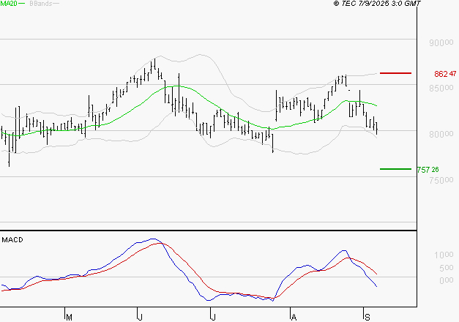The image size is (459, 322).
Task: Click the red 862.47 resistance value
Action: click(x=445, y=74)
